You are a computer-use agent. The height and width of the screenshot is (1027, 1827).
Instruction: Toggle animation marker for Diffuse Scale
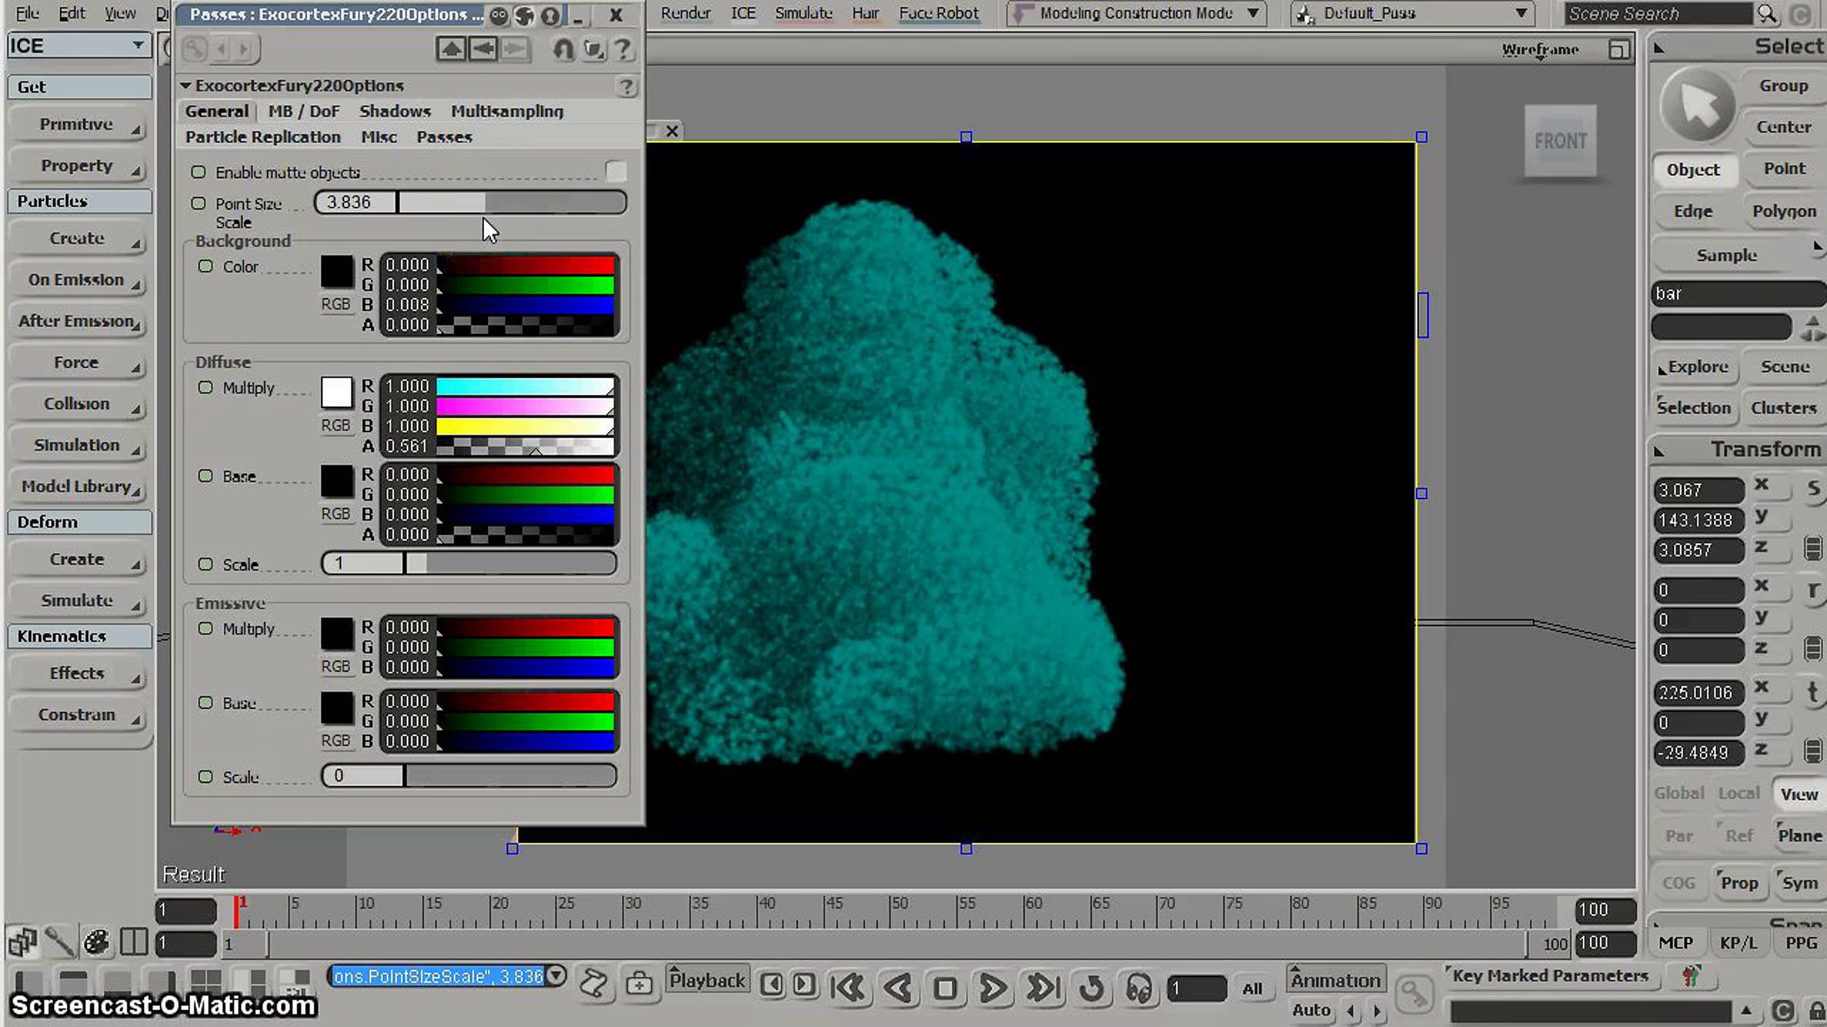[x=206, y=564]
